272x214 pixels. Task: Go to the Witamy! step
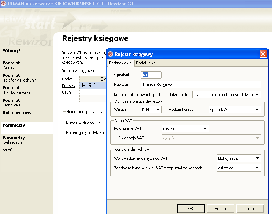coord(11,50)
